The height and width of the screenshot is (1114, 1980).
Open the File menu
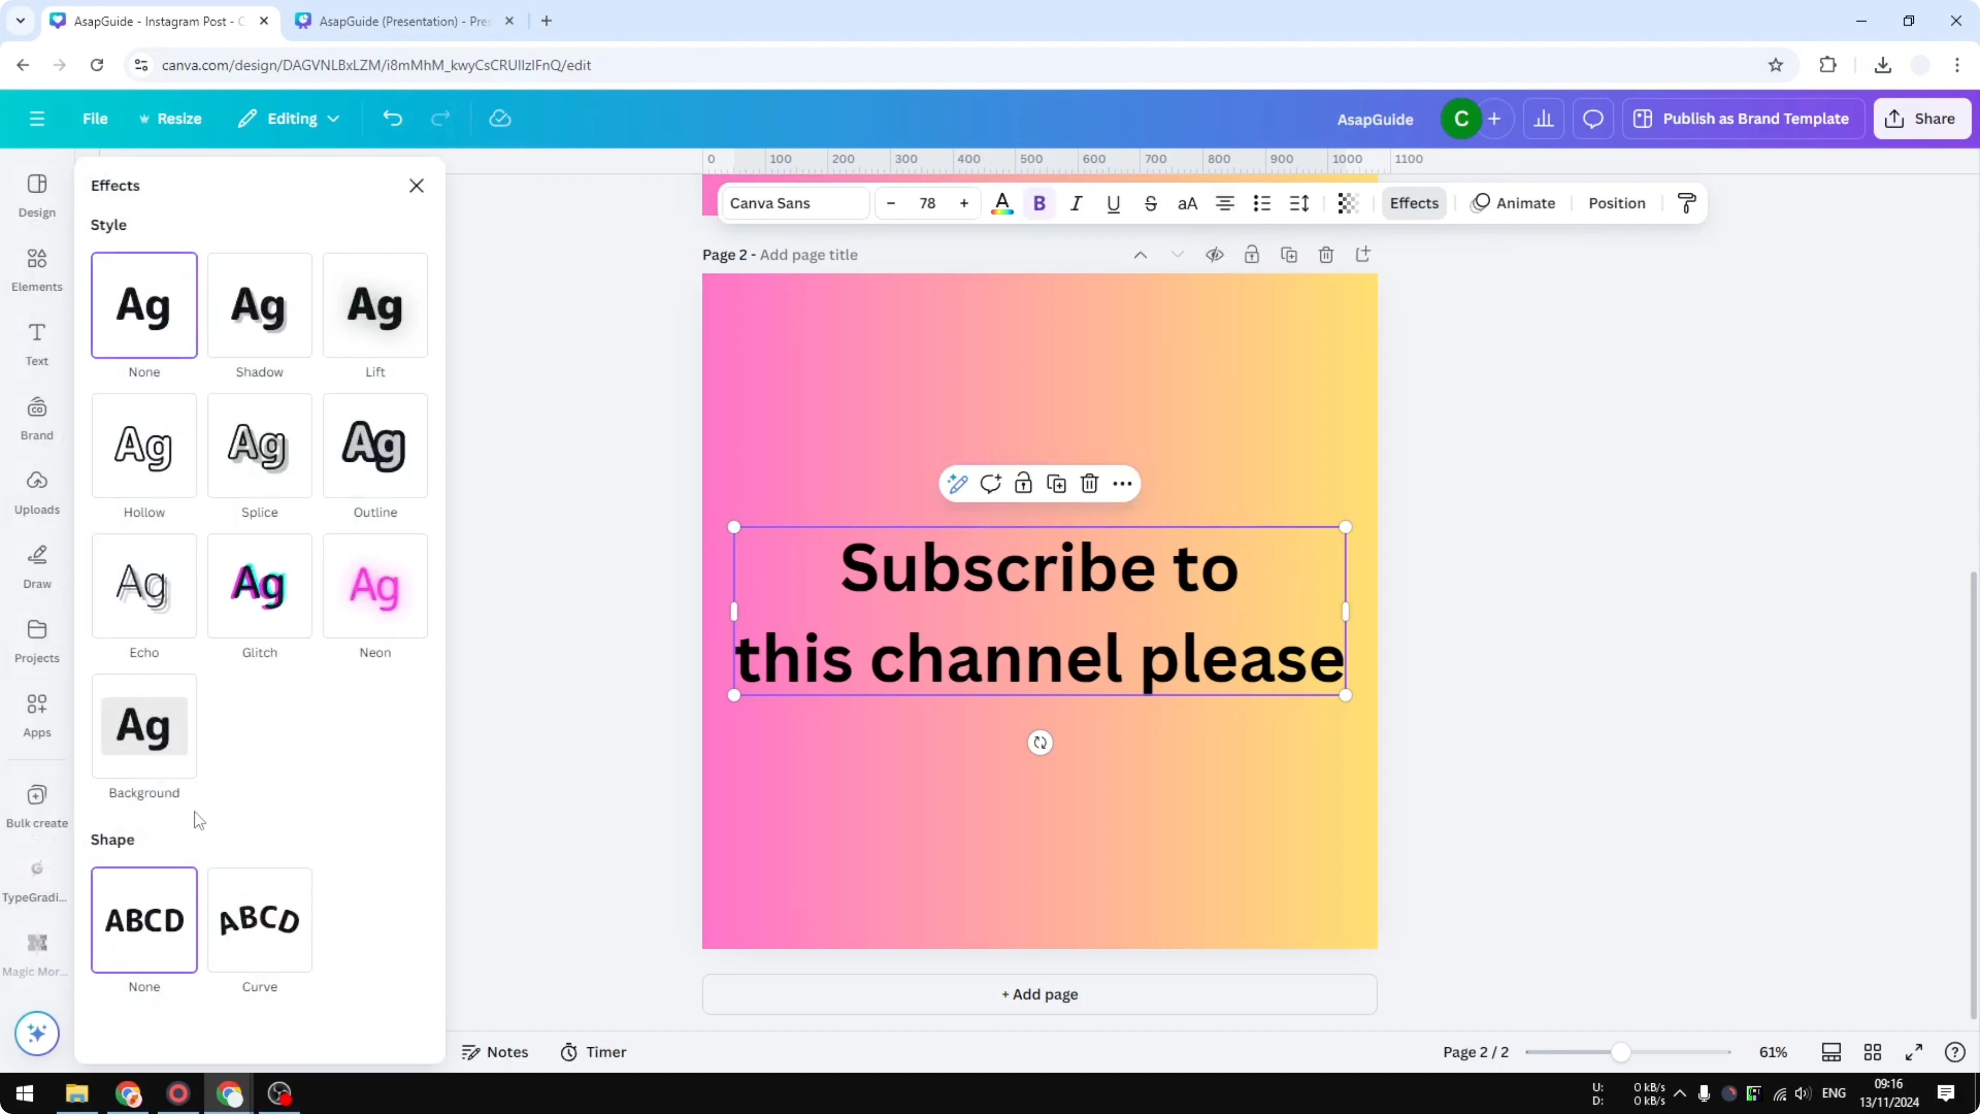95,118
